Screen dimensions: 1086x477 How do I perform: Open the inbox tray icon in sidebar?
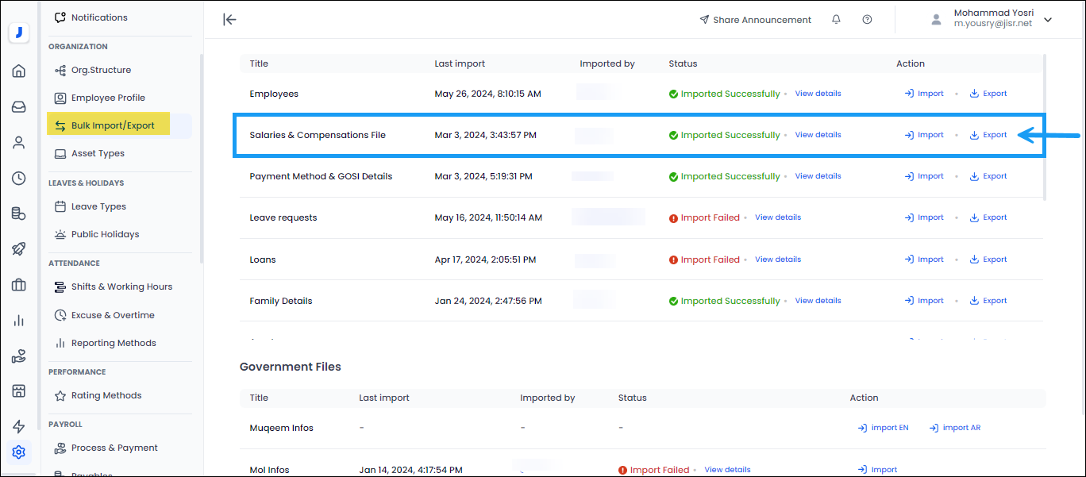(19, 107)
